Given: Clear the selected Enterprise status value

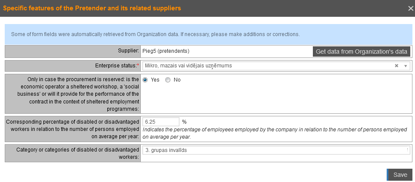Looking at the screenshot, I should point(397,66).
